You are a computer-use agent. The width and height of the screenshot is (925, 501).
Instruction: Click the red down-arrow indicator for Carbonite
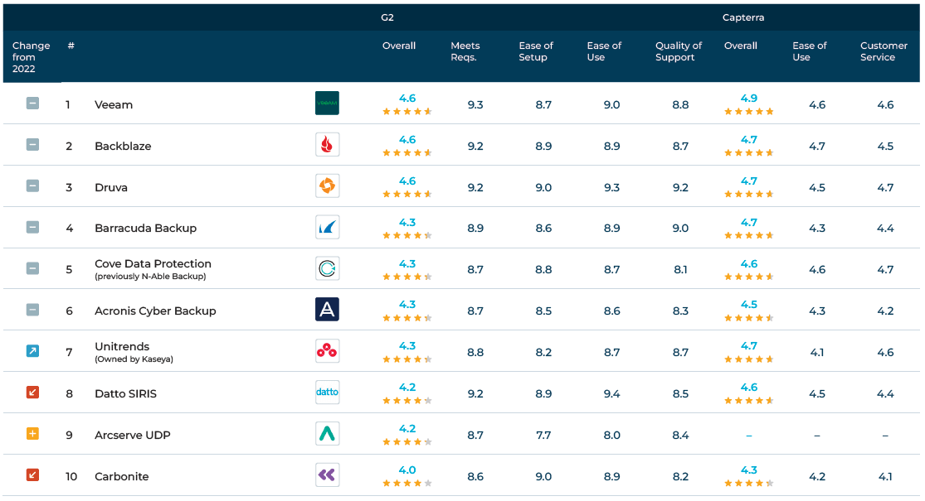32,475
